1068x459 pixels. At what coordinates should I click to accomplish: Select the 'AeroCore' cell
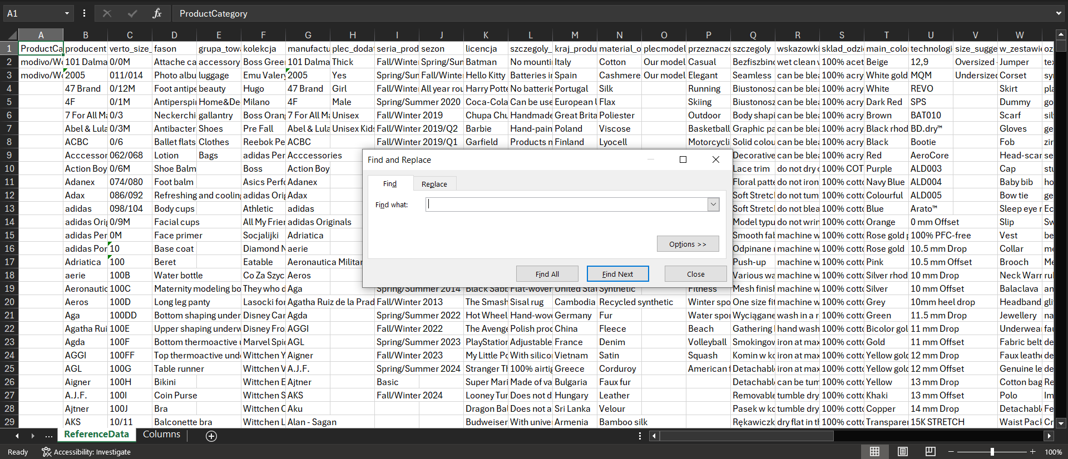click(931, 155)
